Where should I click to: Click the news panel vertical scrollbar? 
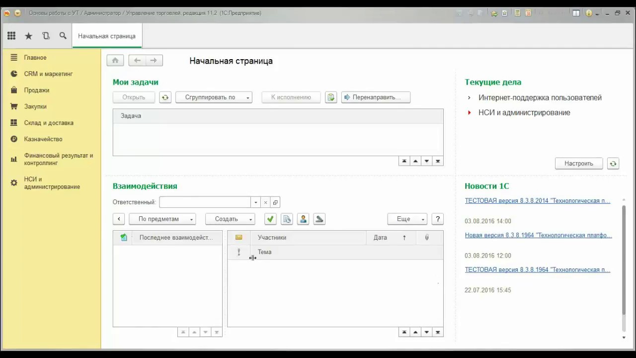point(624,261)
